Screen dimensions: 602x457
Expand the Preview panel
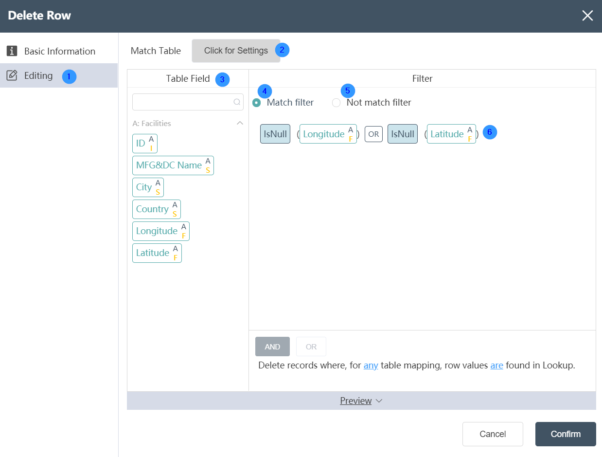click(361, 401)
